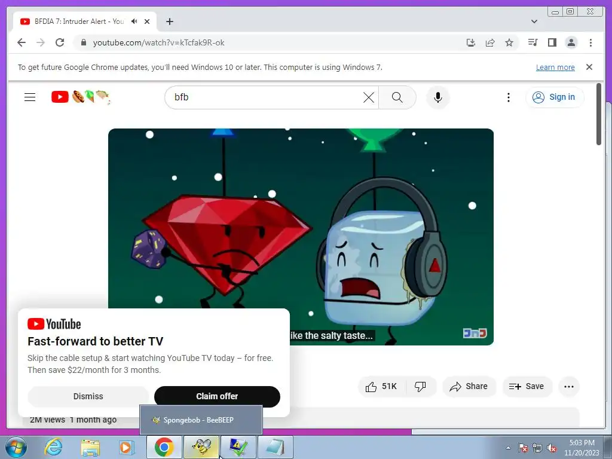This screenshot has height=459, width=612.
Task: Show hidden tray icons arrow
Action: pyautogui.click(x=508, y=448)
